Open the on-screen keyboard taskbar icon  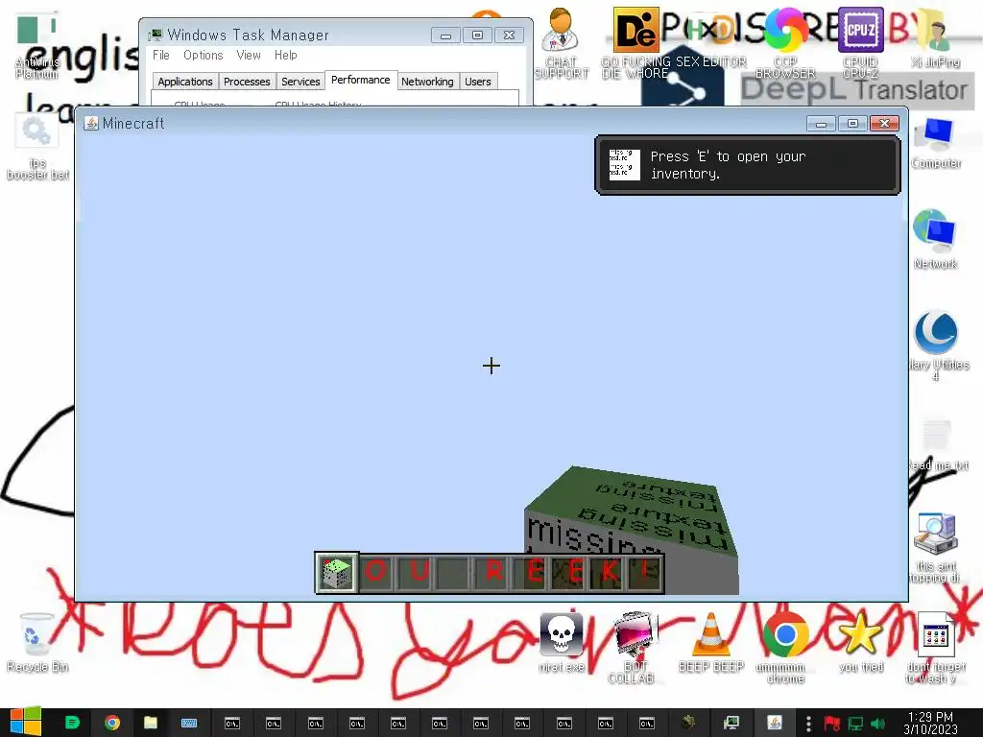tap(189, 723)
